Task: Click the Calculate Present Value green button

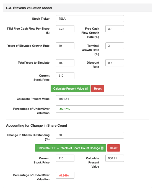Action: pos(71,89)
